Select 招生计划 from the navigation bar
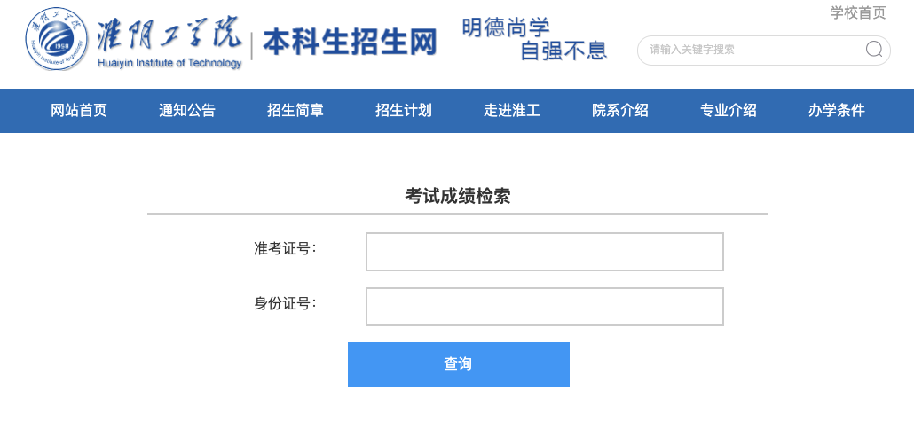Screen dimensions: 914x422 [x=404, y=111]
